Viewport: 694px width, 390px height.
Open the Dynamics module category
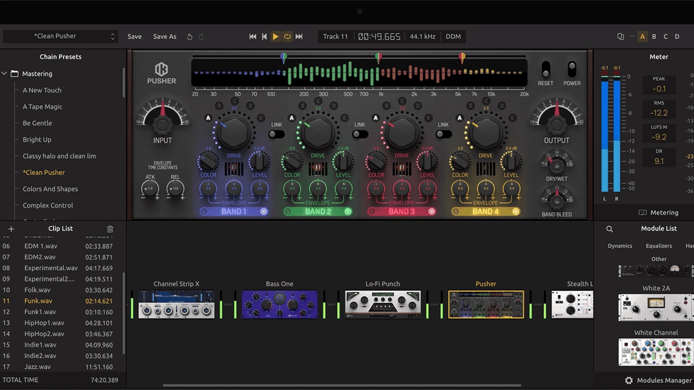[x=620, y=246]
